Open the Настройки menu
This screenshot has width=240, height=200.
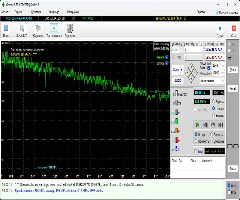(x=73, y=12)
